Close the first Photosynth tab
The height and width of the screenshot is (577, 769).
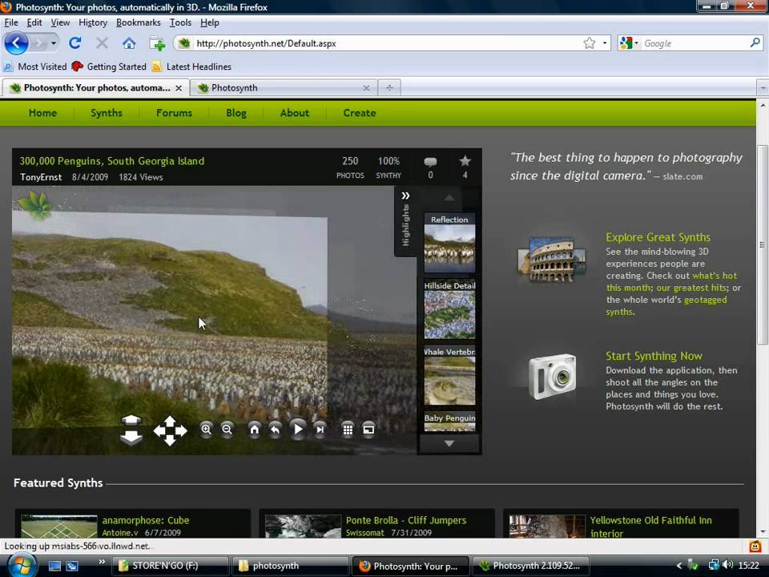179,88
